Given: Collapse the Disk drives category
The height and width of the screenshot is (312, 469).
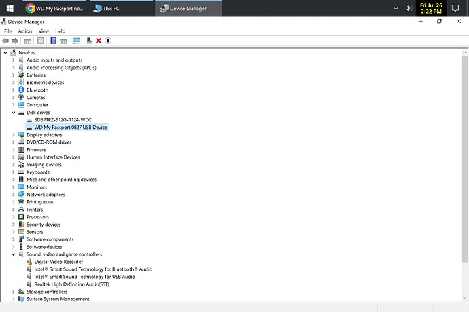Looking at the screenshot, I should point(13,113).
